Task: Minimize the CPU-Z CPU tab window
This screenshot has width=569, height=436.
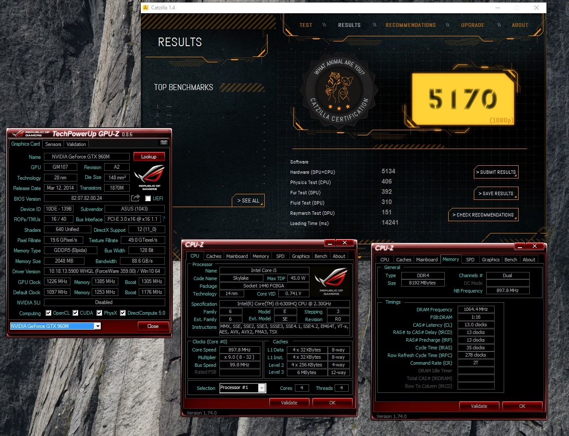Action: tap(330, 243)
